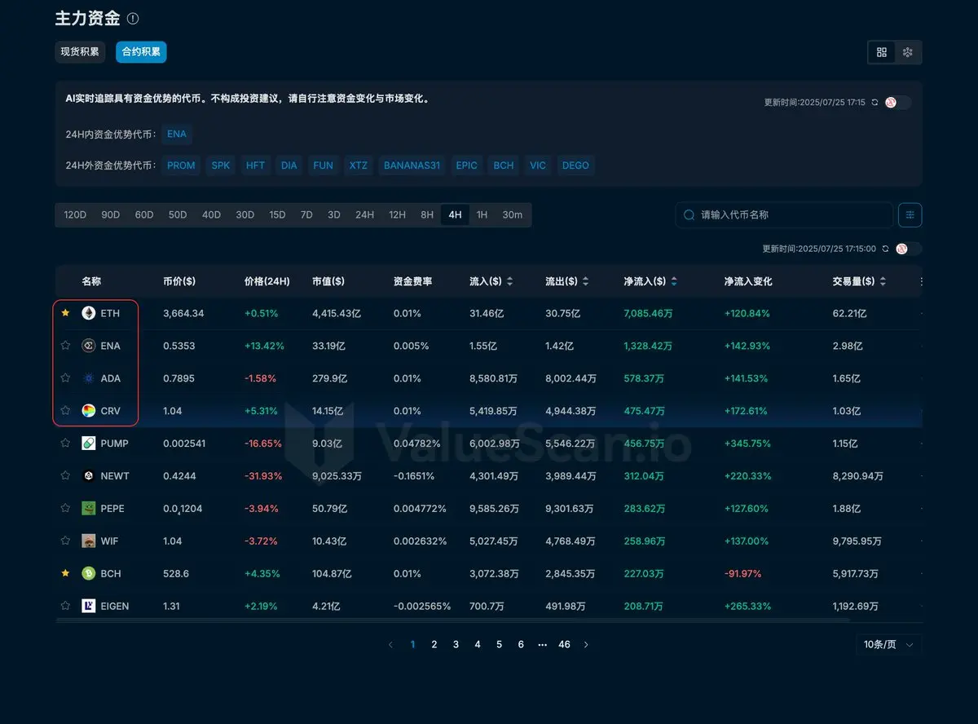Viewport: 978px width, 724px height.
Task: Click BCH coin logo icon in table
Action: coord(89,574)
